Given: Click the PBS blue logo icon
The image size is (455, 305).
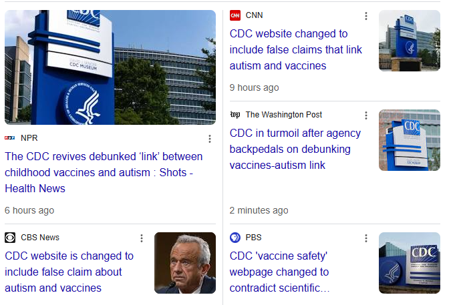Looking at the screenshot, I should pos(235,238).
